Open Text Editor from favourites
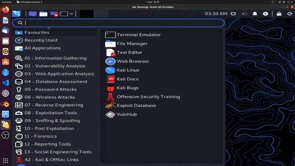Screen dimensions: 295x166 point(124,53)
